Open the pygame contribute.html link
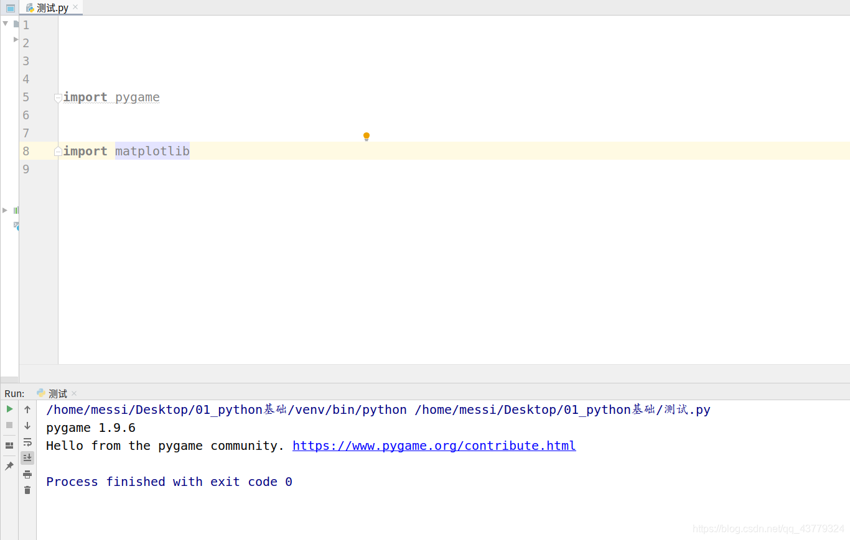 tap(434, 446)
